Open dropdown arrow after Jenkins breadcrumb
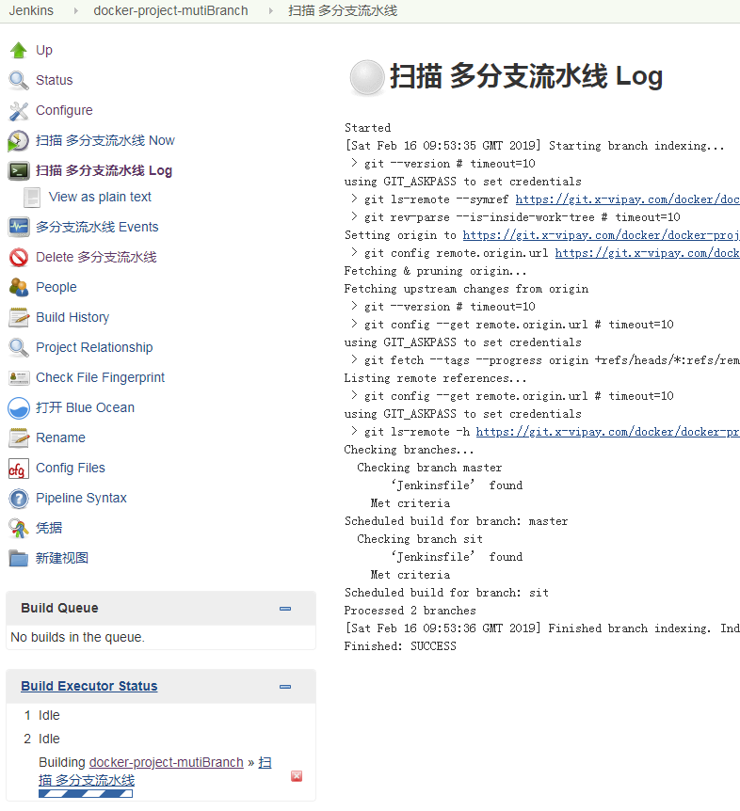Viewport: 740px width, 811px height. coord(76,11)
